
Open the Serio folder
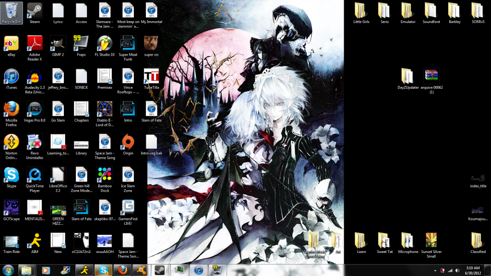pyautogui.click(x=384, y=13)
